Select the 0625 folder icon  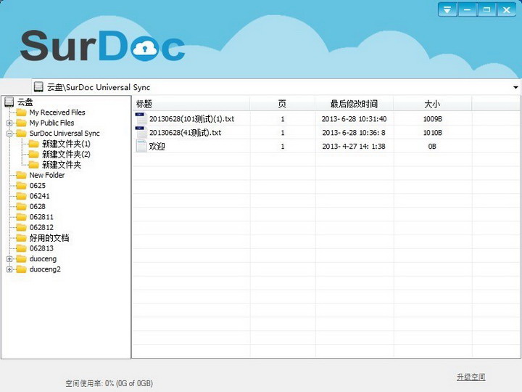coord(21,186)
